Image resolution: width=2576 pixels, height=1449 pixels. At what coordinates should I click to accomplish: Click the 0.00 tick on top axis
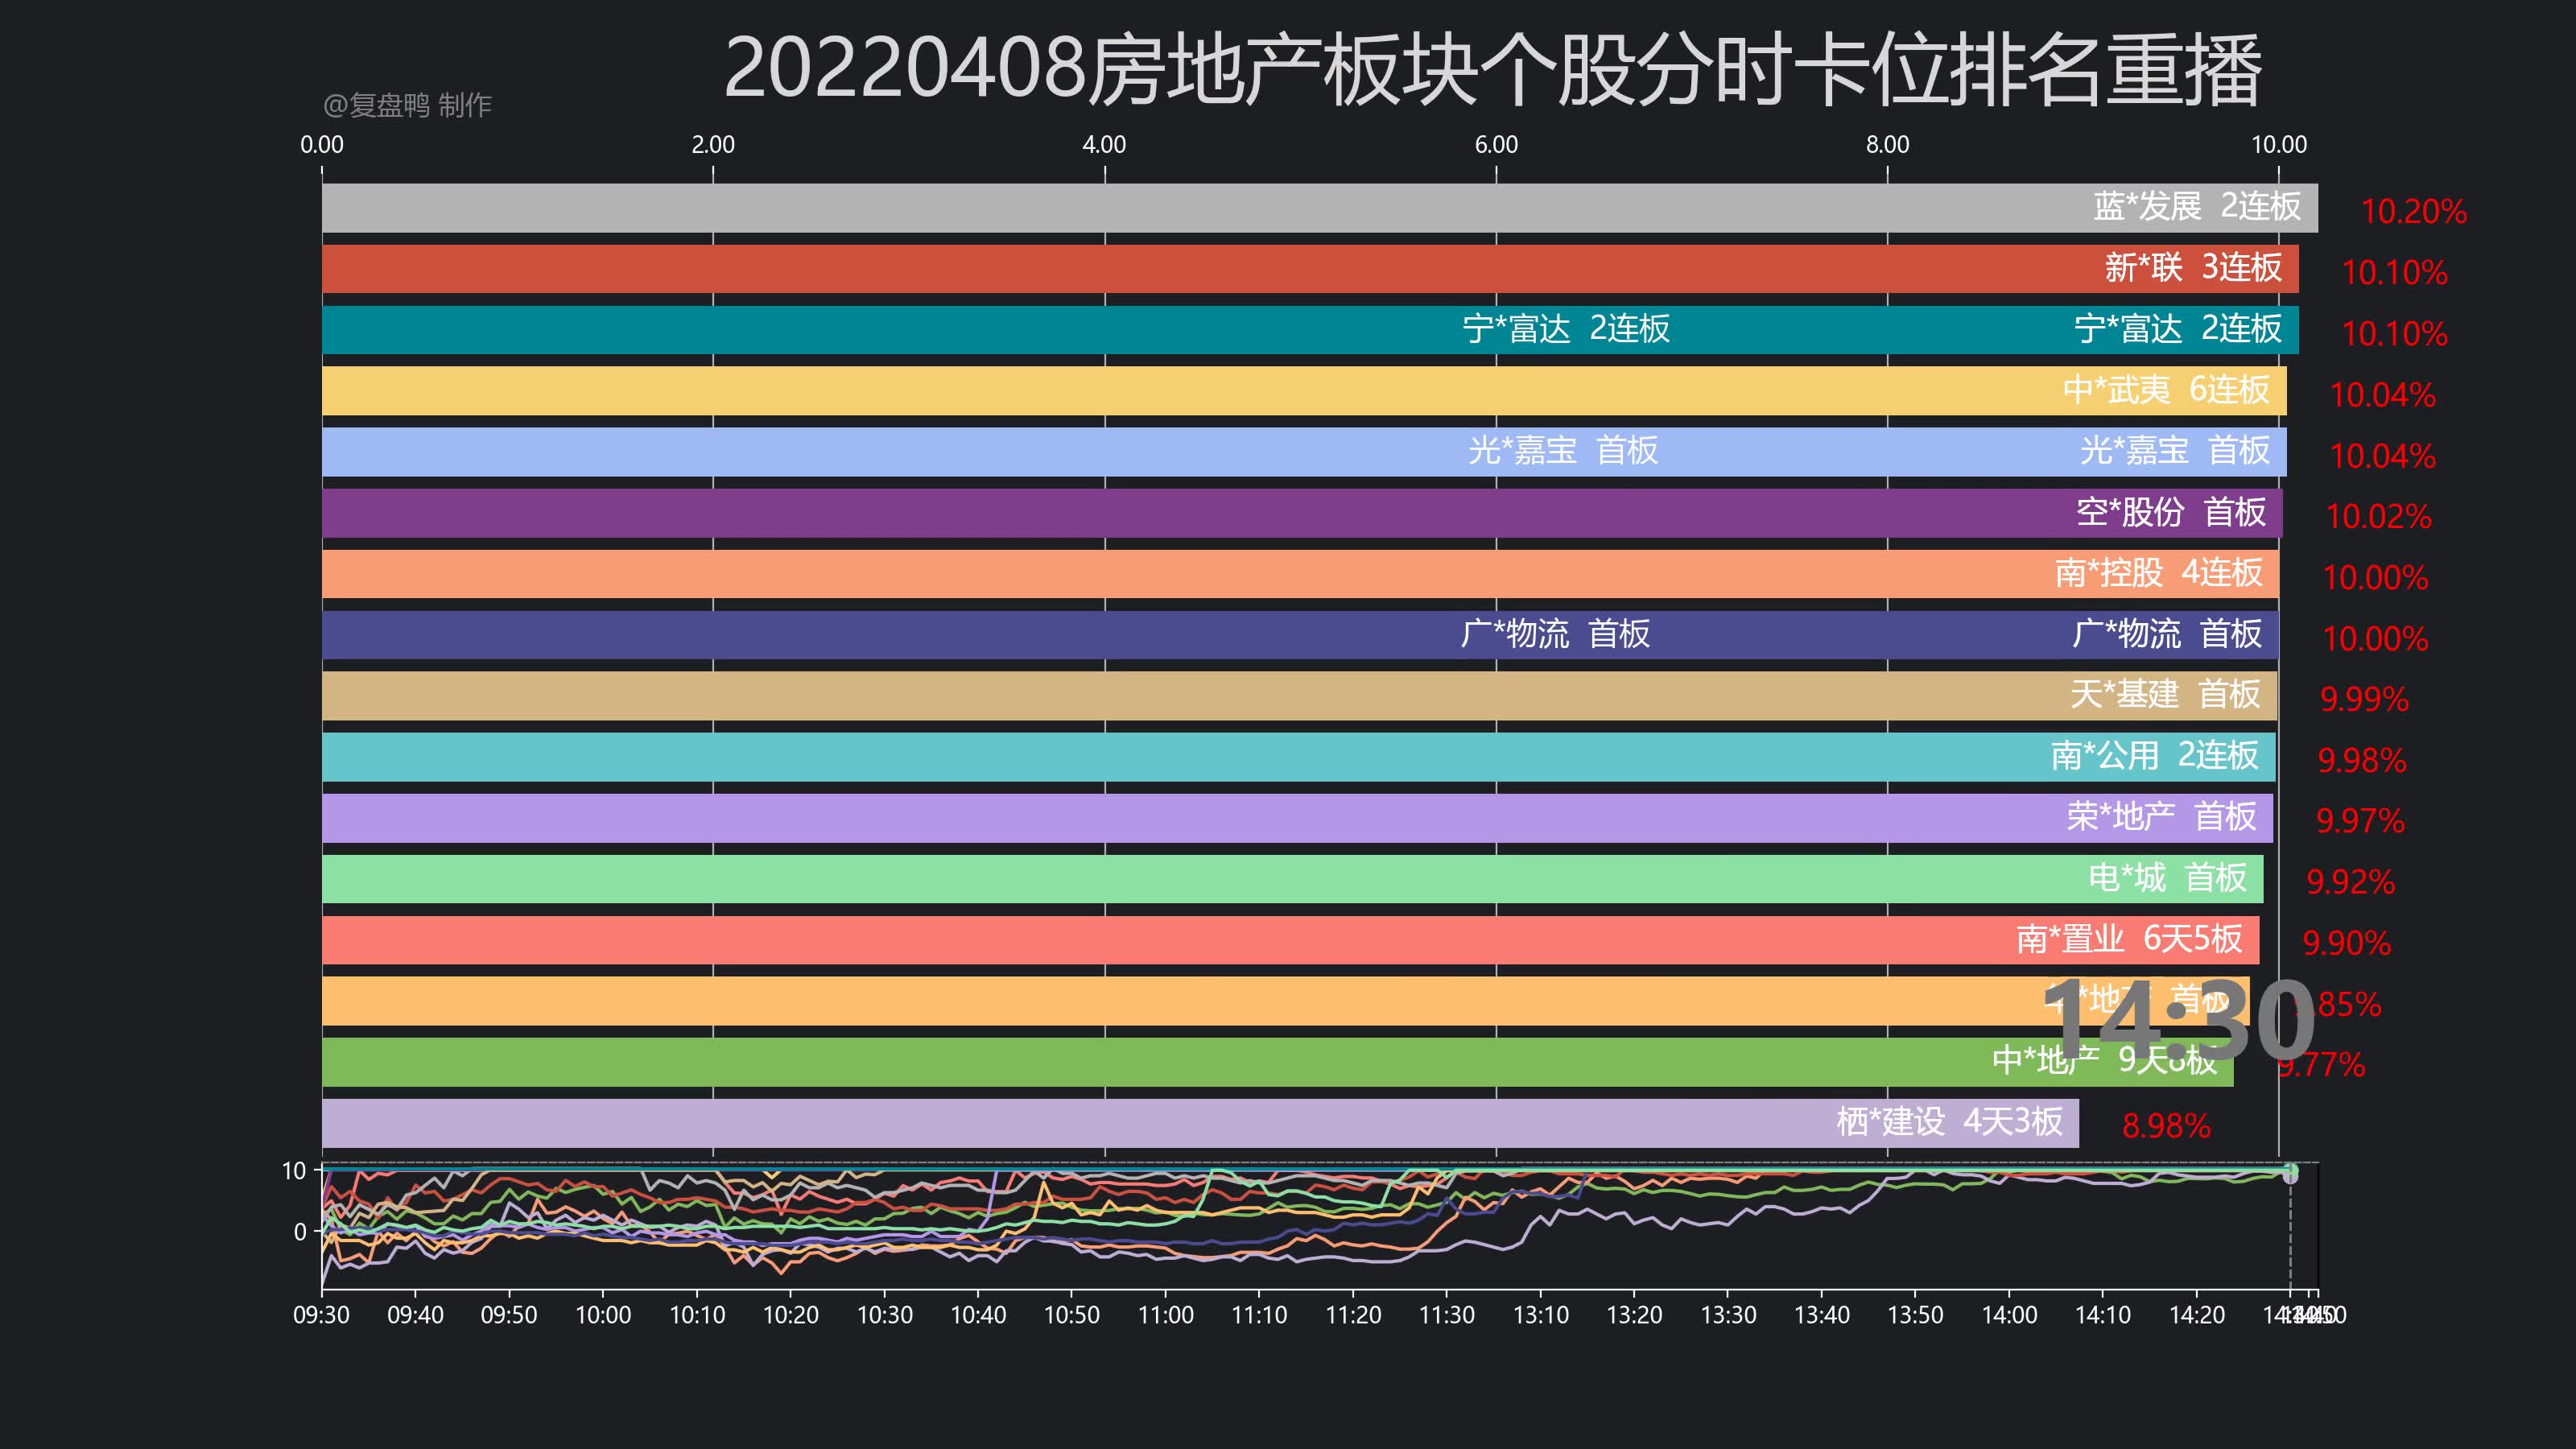click(322, 144)
